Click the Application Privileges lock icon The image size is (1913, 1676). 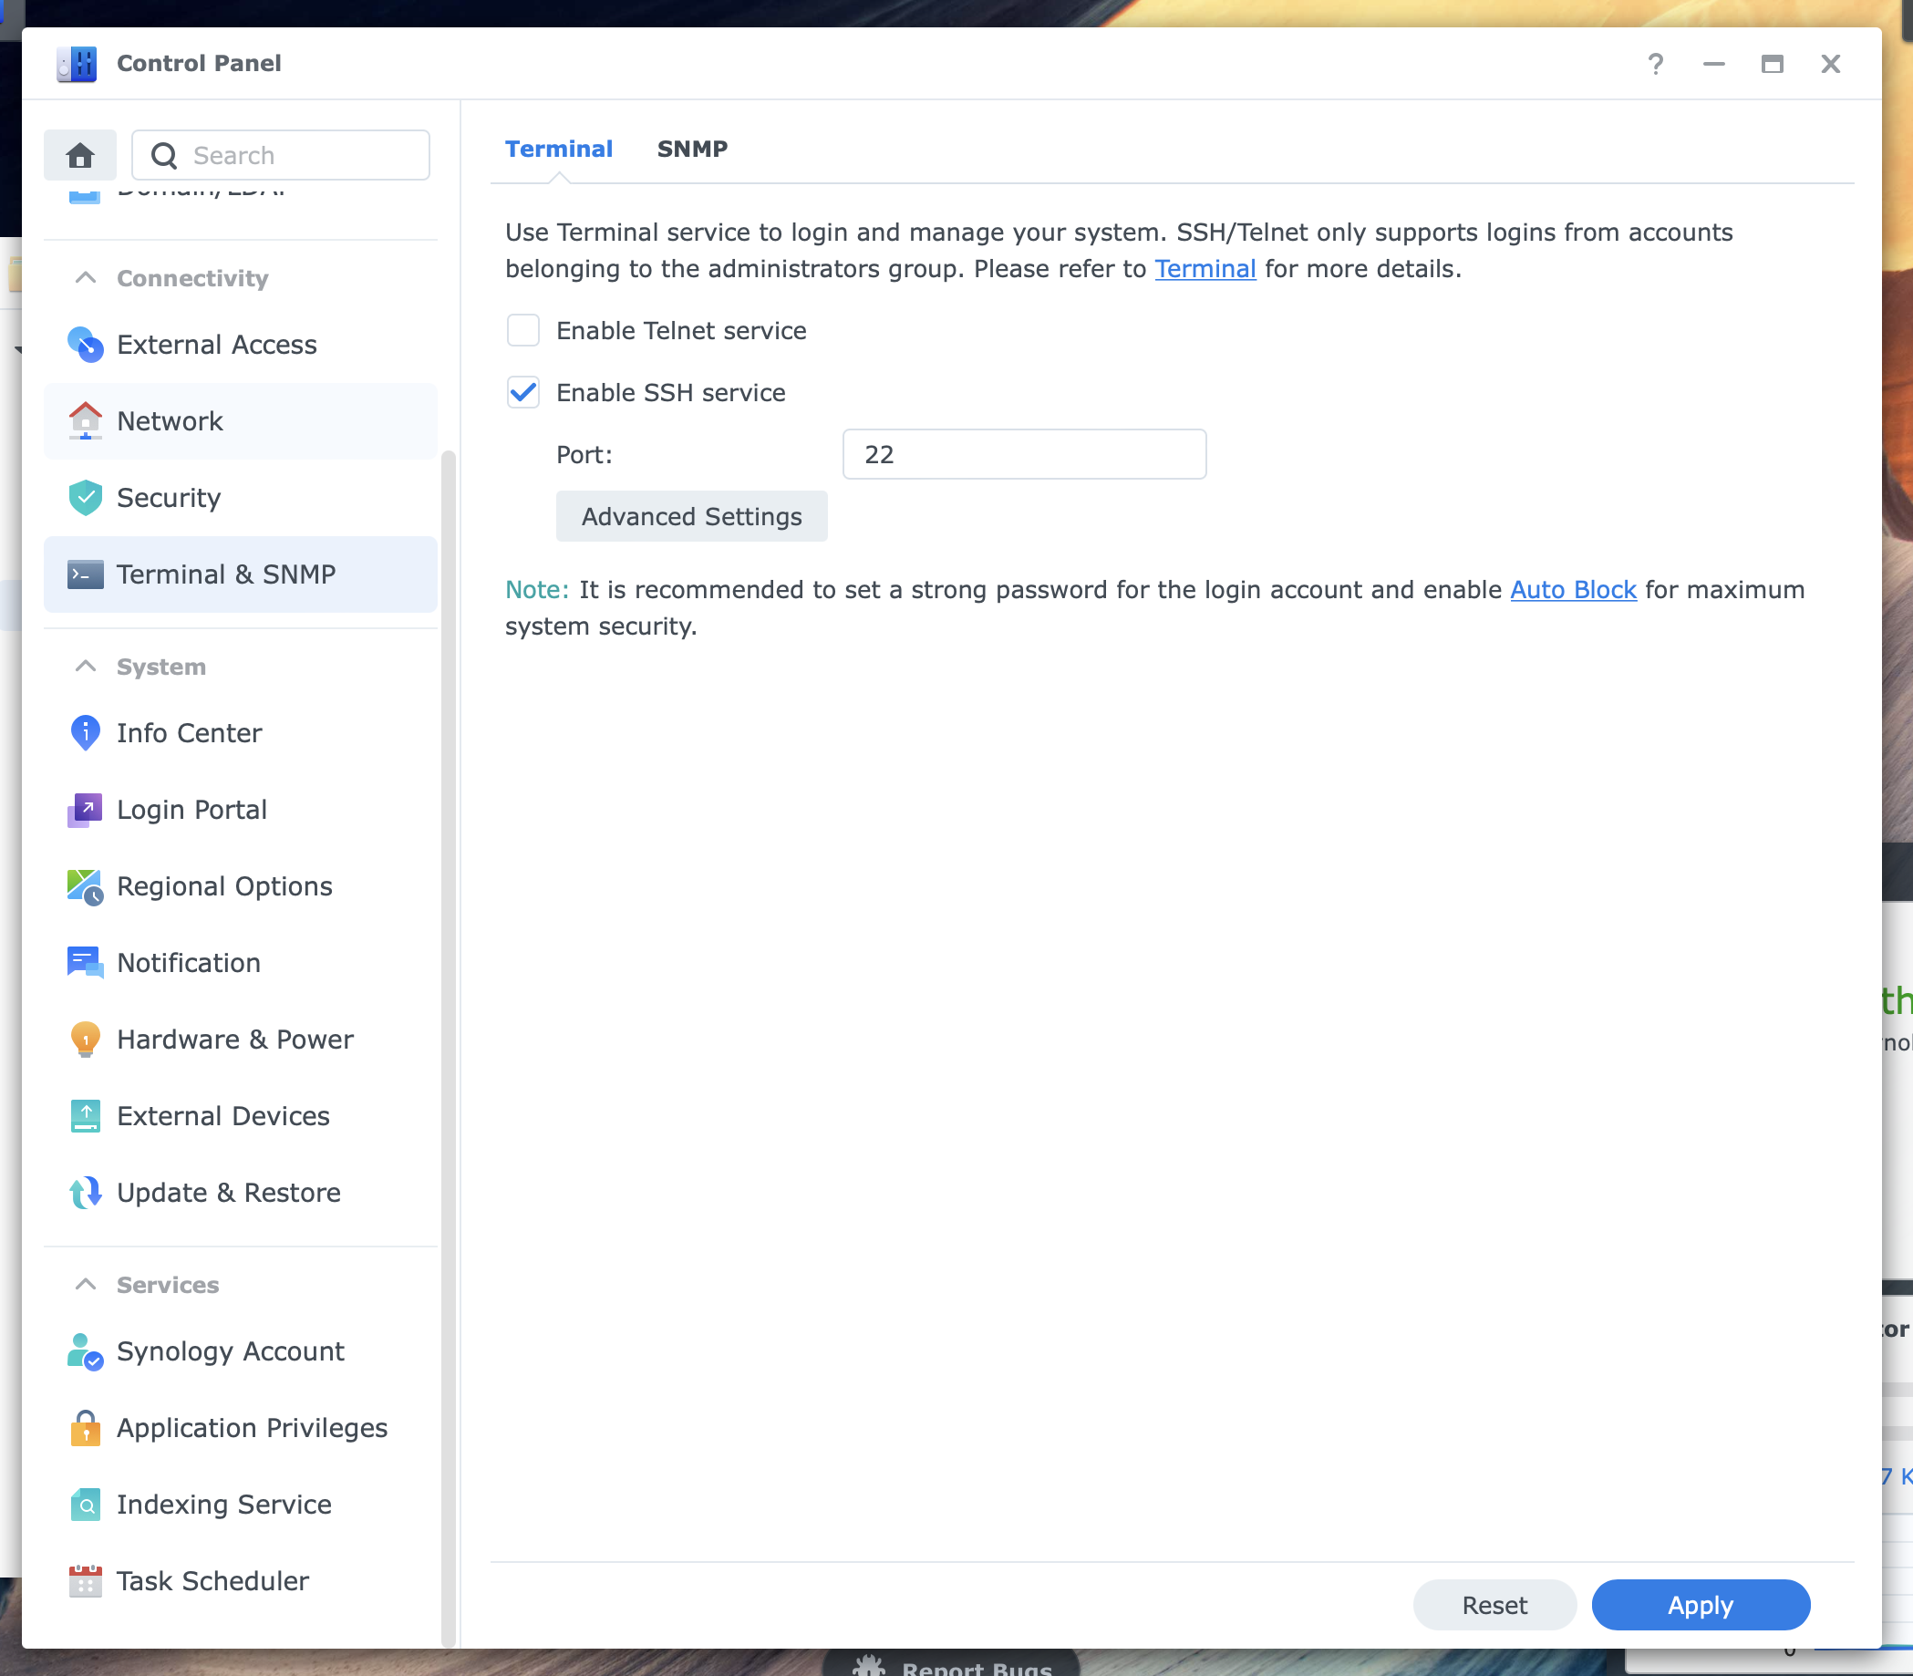click(85, 1428)
